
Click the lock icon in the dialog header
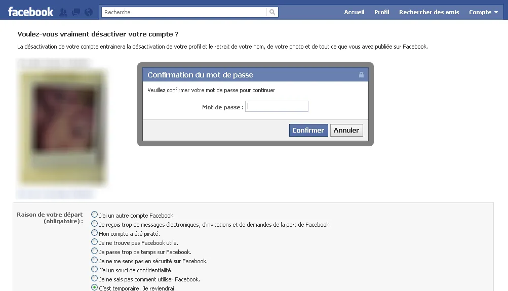pos(361,75)
